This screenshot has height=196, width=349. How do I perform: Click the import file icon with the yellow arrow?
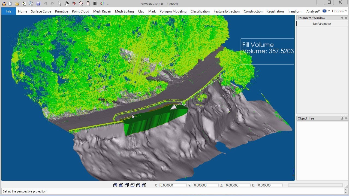(24, 4)
